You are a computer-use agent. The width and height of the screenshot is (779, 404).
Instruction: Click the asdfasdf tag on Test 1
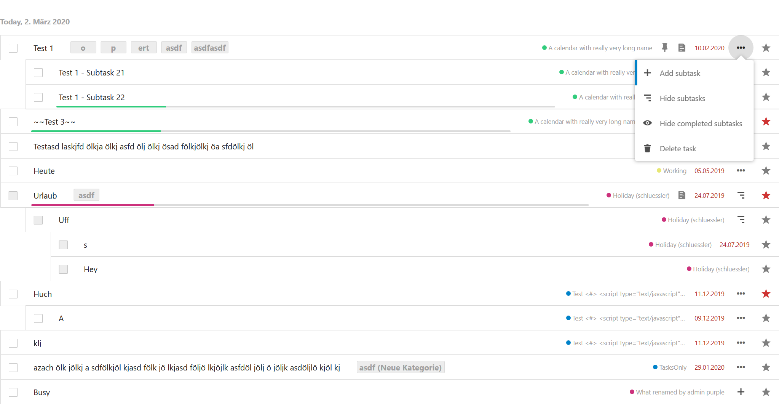click(210, 47)
